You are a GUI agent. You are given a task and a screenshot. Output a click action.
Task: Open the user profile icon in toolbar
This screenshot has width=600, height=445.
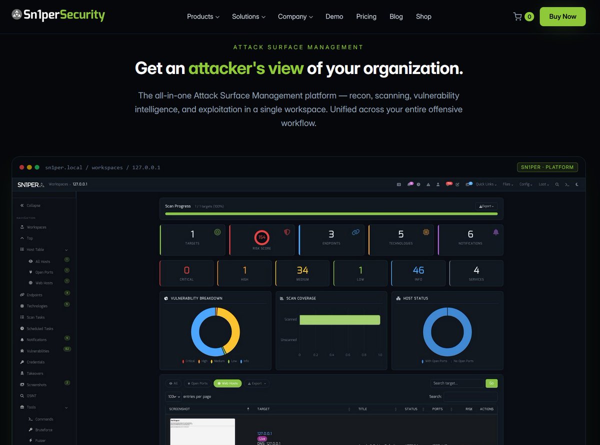(x=438, y=184)
